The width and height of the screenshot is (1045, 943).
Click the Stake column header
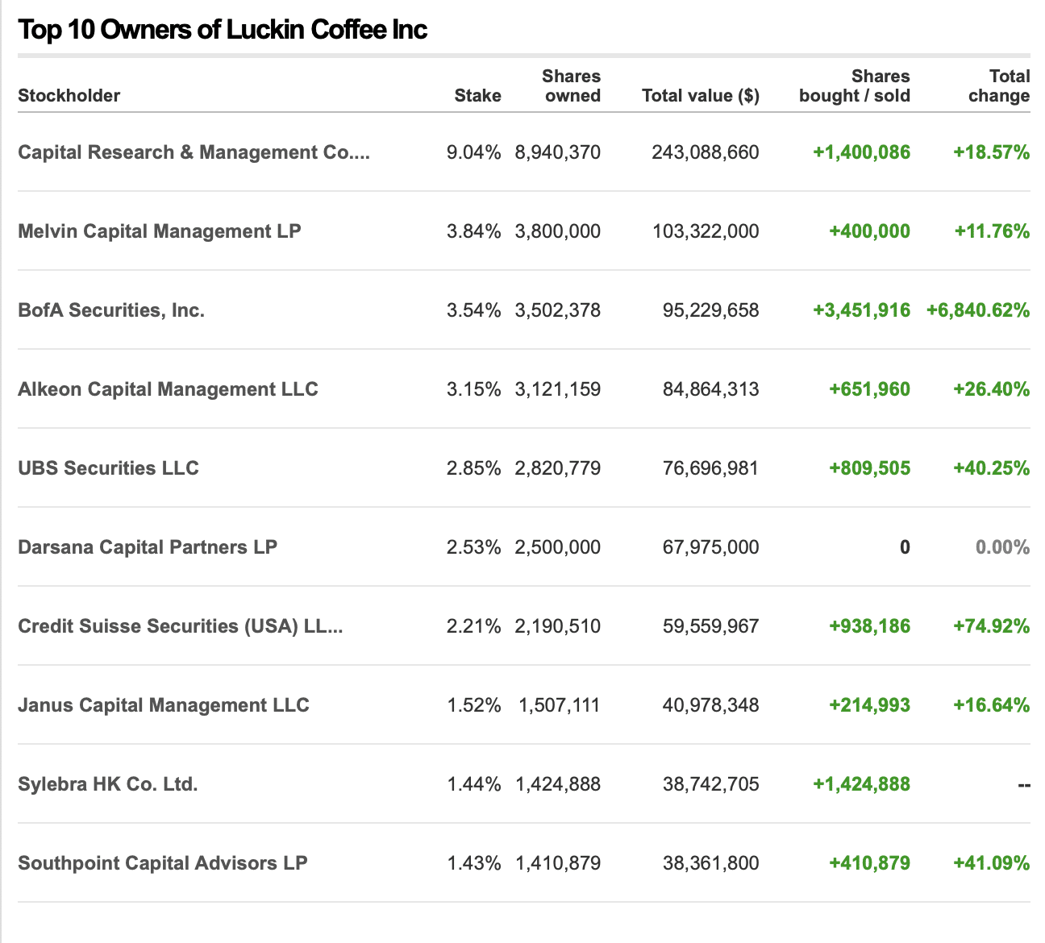(x=477, y=96)
